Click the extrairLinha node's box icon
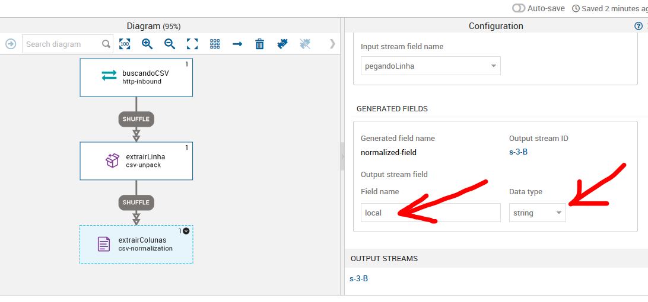The image size is (648, 302). (112, 160)
